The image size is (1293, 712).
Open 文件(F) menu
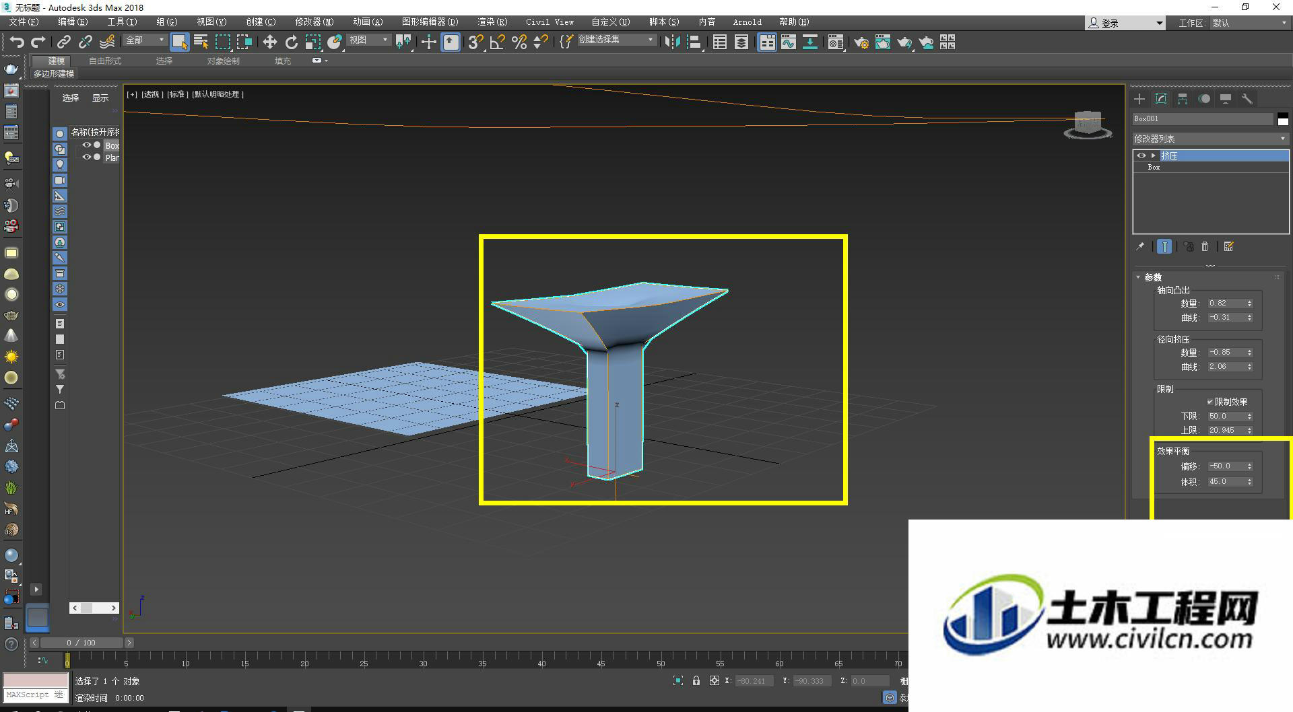24,22
